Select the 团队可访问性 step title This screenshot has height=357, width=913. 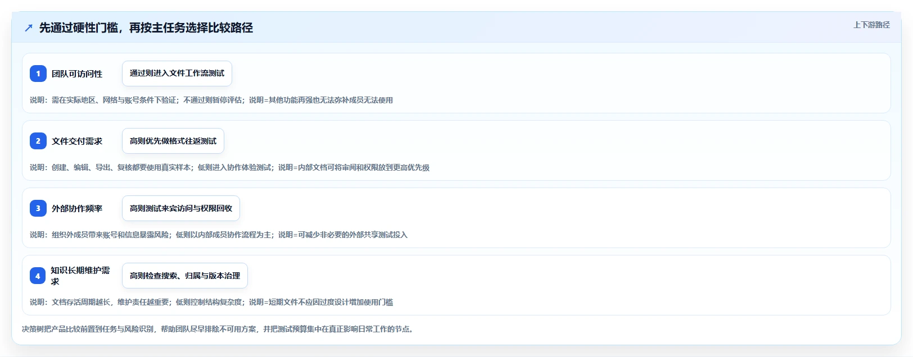point(77,74)
